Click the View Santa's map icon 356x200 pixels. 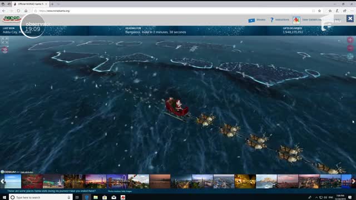296,20
